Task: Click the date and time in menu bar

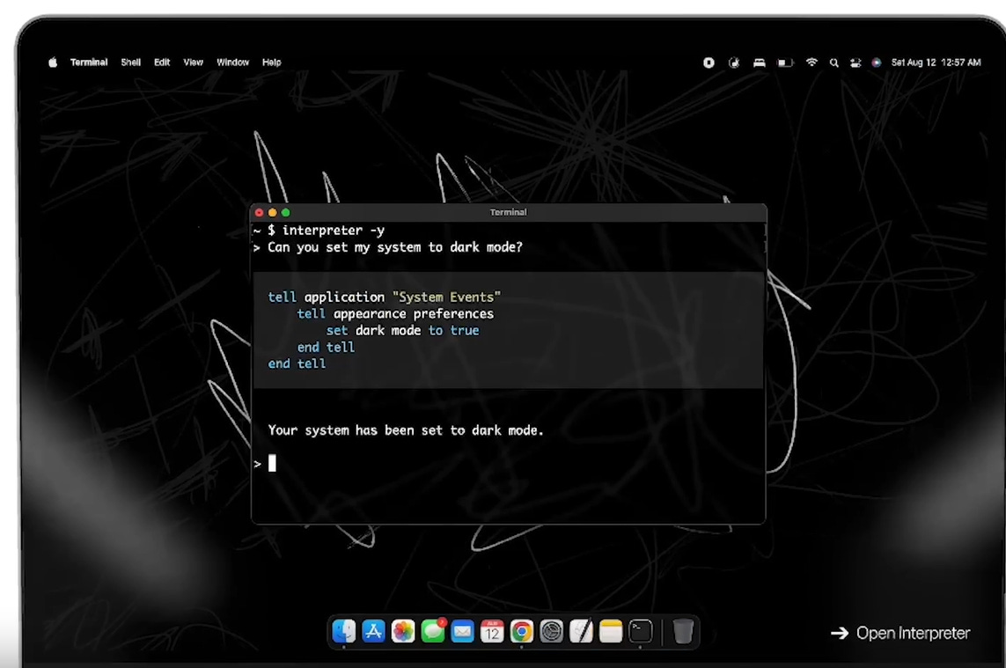Action: point(936,62)
